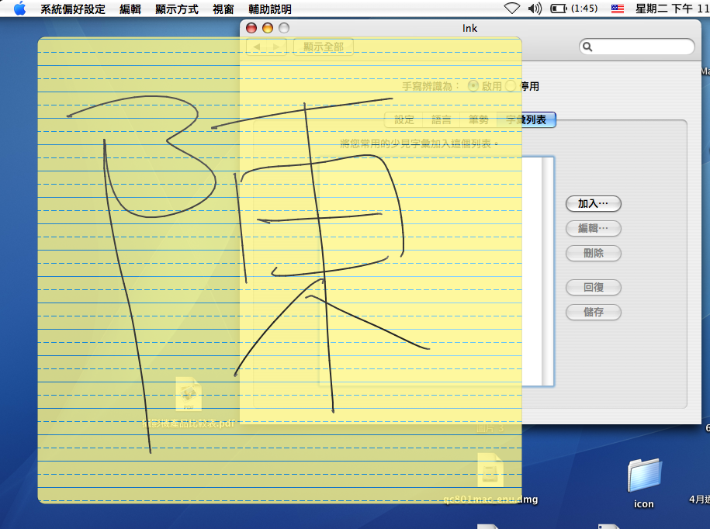Click the PDF file icon on desktop

pyautogui.click(x=189, y=394)
